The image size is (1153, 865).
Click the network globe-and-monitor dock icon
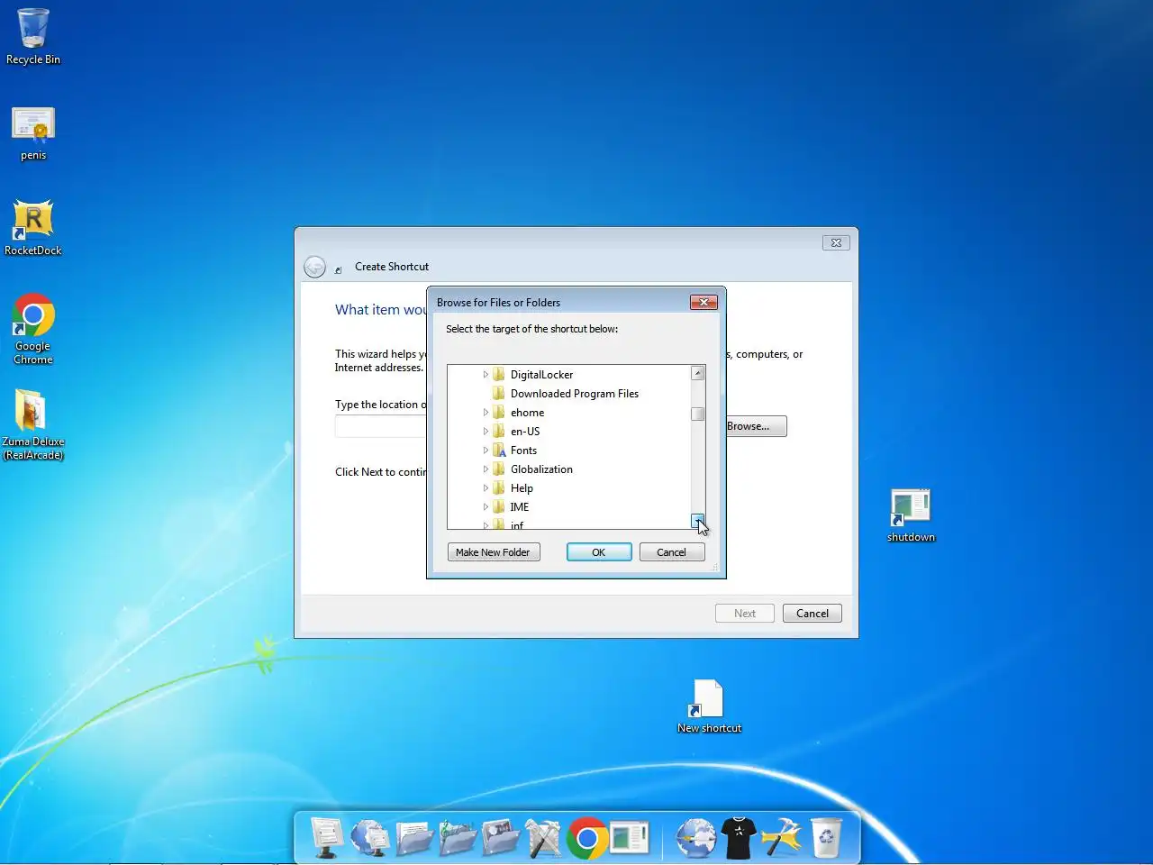coord(370,838)
